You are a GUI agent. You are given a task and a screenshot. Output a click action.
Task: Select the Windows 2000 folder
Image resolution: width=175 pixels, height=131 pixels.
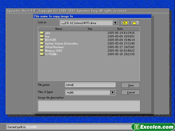pyautogui.click(x=51, y=51)
